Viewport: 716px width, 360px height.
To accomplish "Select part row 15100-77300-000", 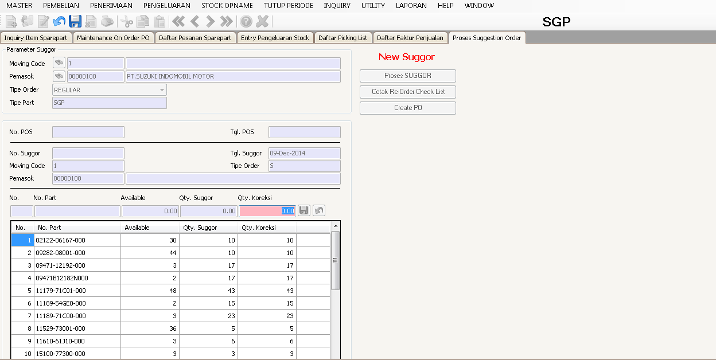I will click(171, 354).
